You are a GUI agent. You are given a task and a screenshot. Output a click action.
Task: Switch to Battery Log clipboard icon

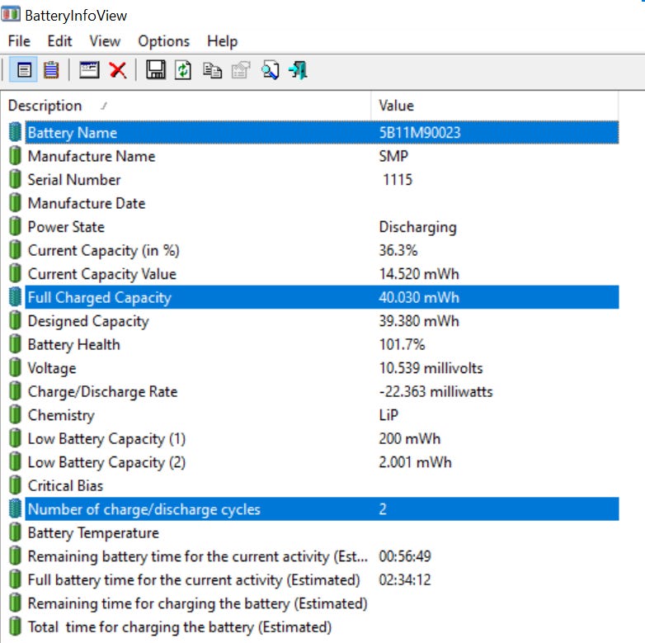tap(51, 70)
